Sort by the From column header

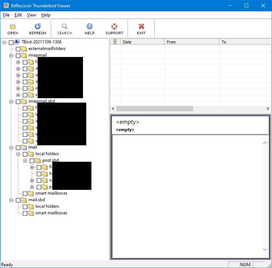192,42
